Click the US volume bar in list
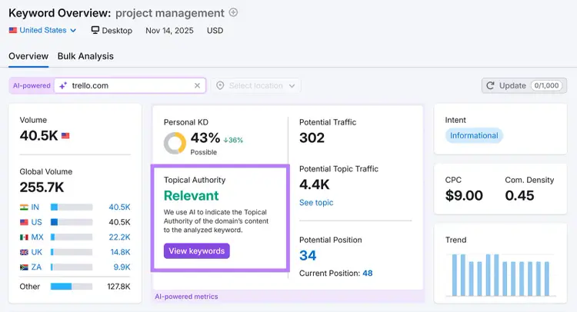Screen dimensions: 577x312 (72, 222)
